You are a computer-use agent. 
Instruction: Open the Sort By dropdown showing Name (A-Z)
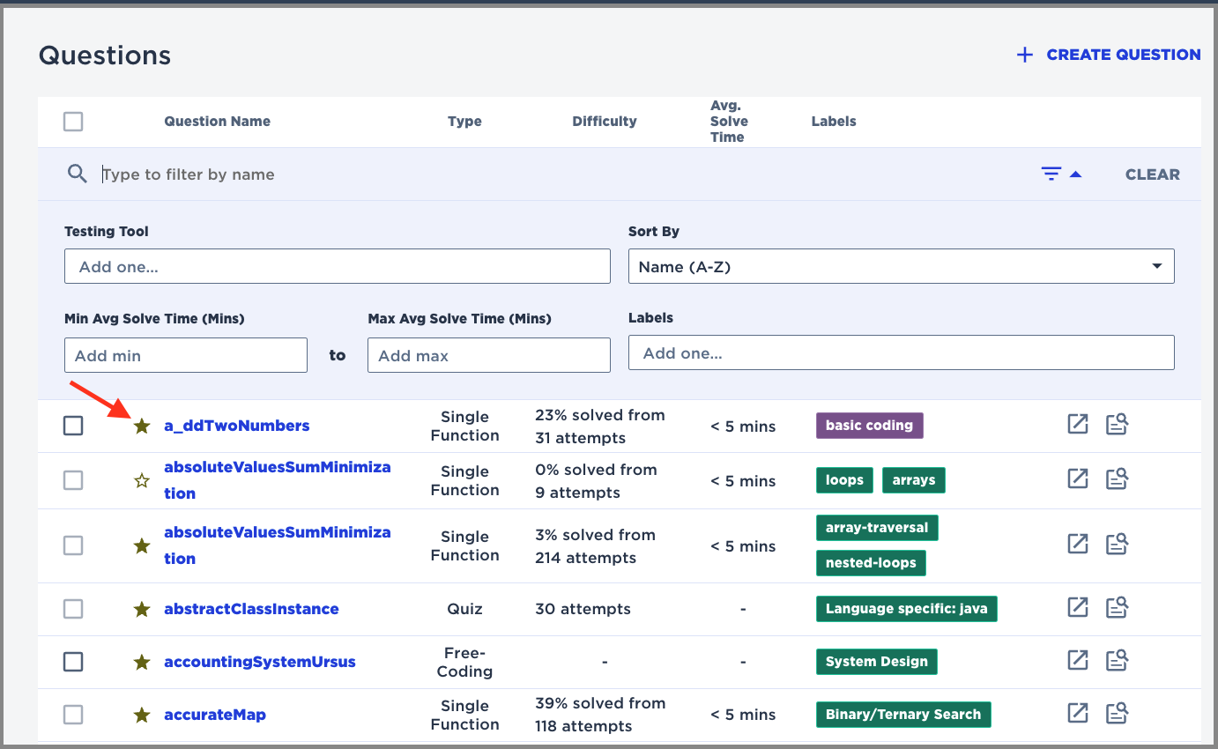[x=900, y=265]
